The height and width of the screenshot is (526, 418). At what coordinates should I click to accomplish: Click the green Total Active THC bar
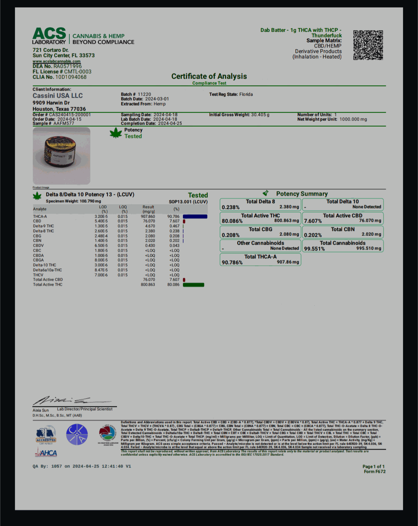pos(193,285)
